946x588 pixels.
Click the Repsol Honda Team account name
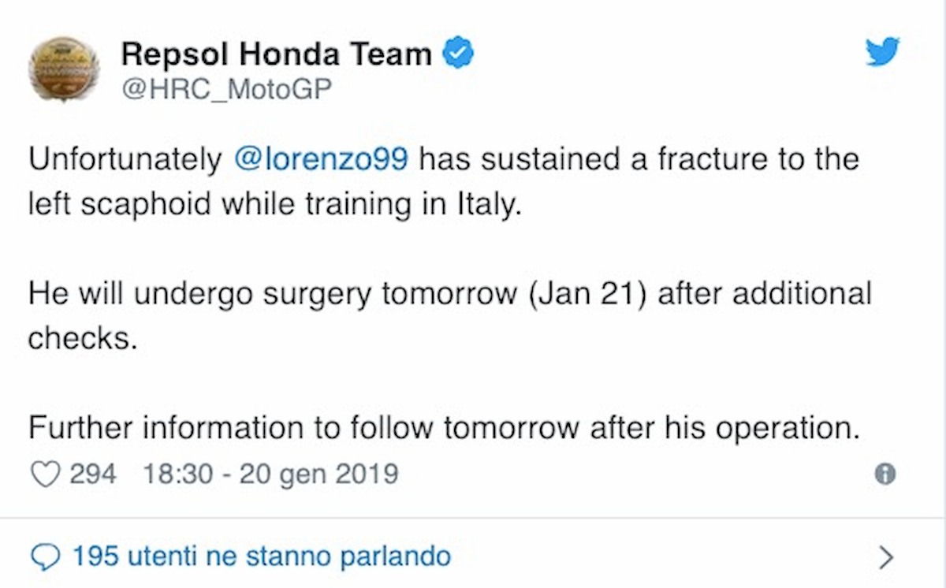click(x=276, y=54)
